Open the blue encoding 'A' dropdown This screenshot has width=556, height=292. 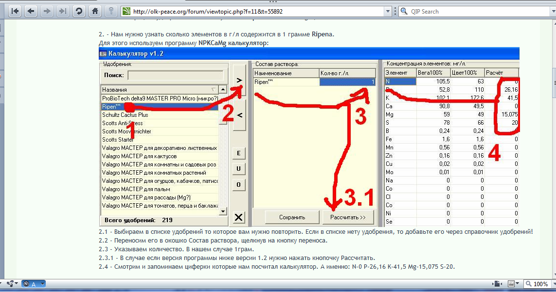coord(34,284)
